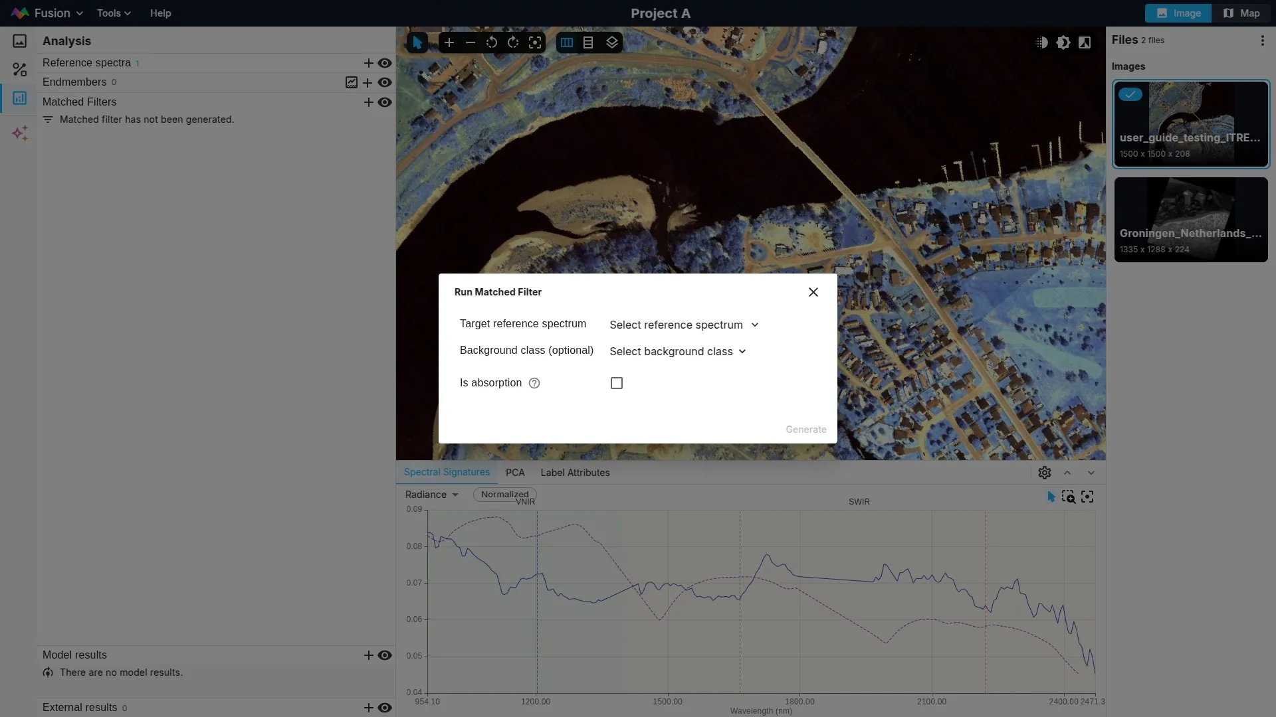Switch to Map view button

(x=1241, y=13)
